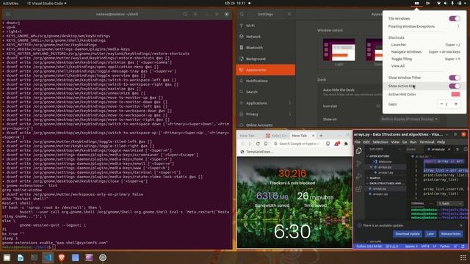This screenshot has height=264, width=470.
Task: Open the Run menu in VS Code
Action: click(x=413, y=142)
